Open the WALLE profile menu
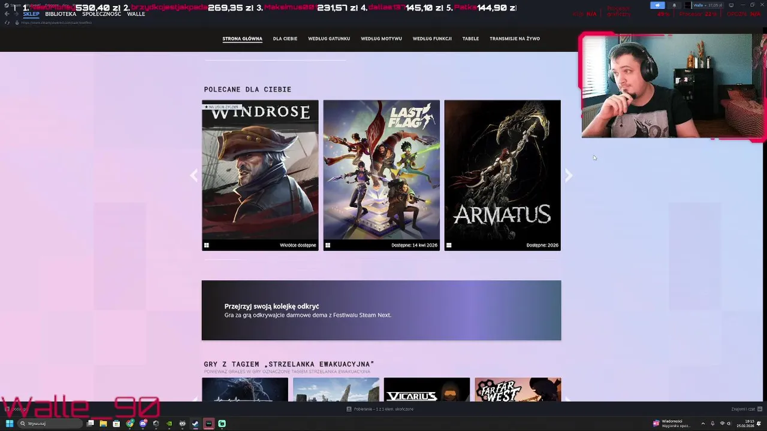 tap(136, 14)
